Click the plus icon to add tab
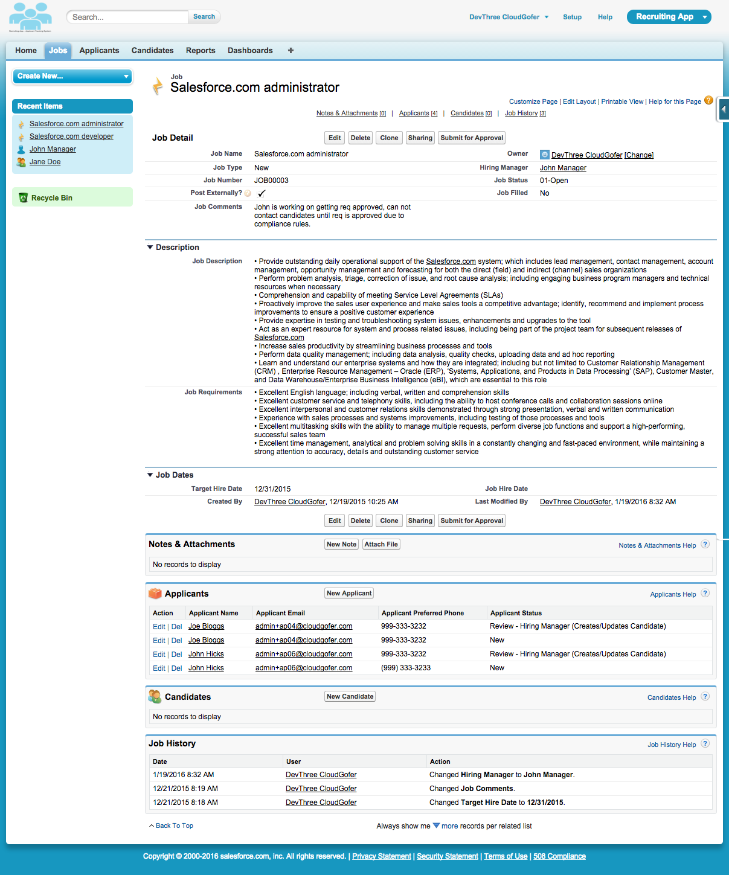Viewport: 729px width, 875px height. [x=291, y=51]
